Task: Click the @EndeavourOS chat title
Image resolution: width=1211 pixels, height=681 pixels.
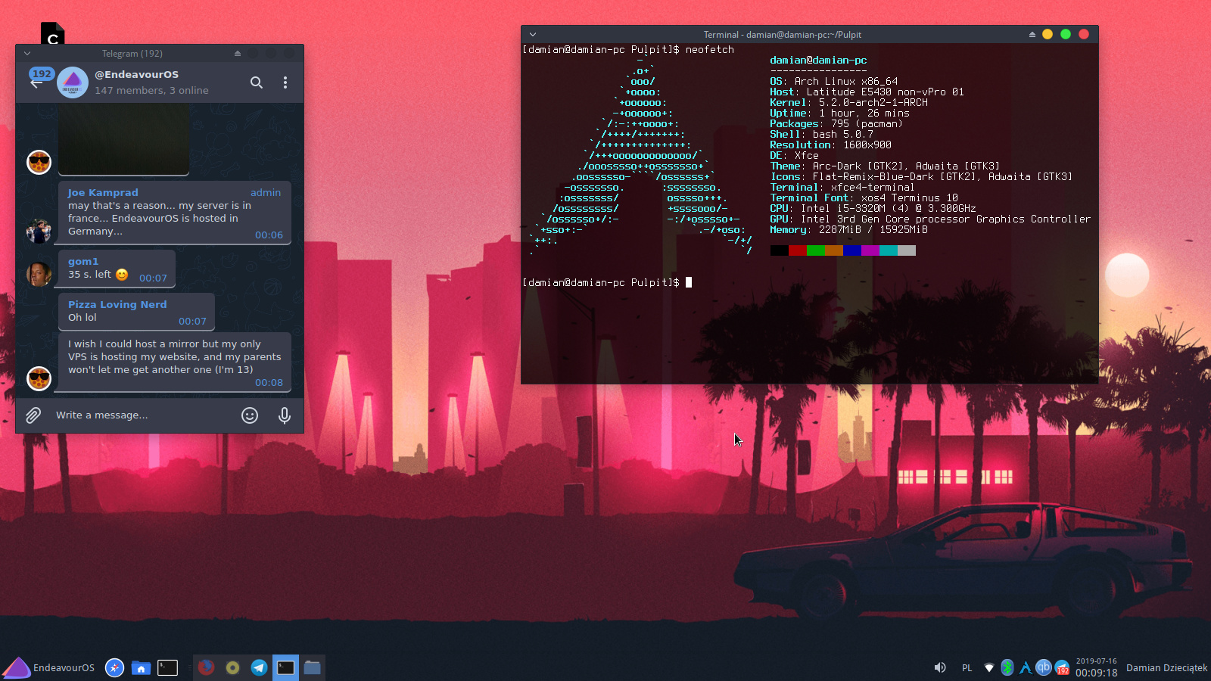Action: [136, 74]
